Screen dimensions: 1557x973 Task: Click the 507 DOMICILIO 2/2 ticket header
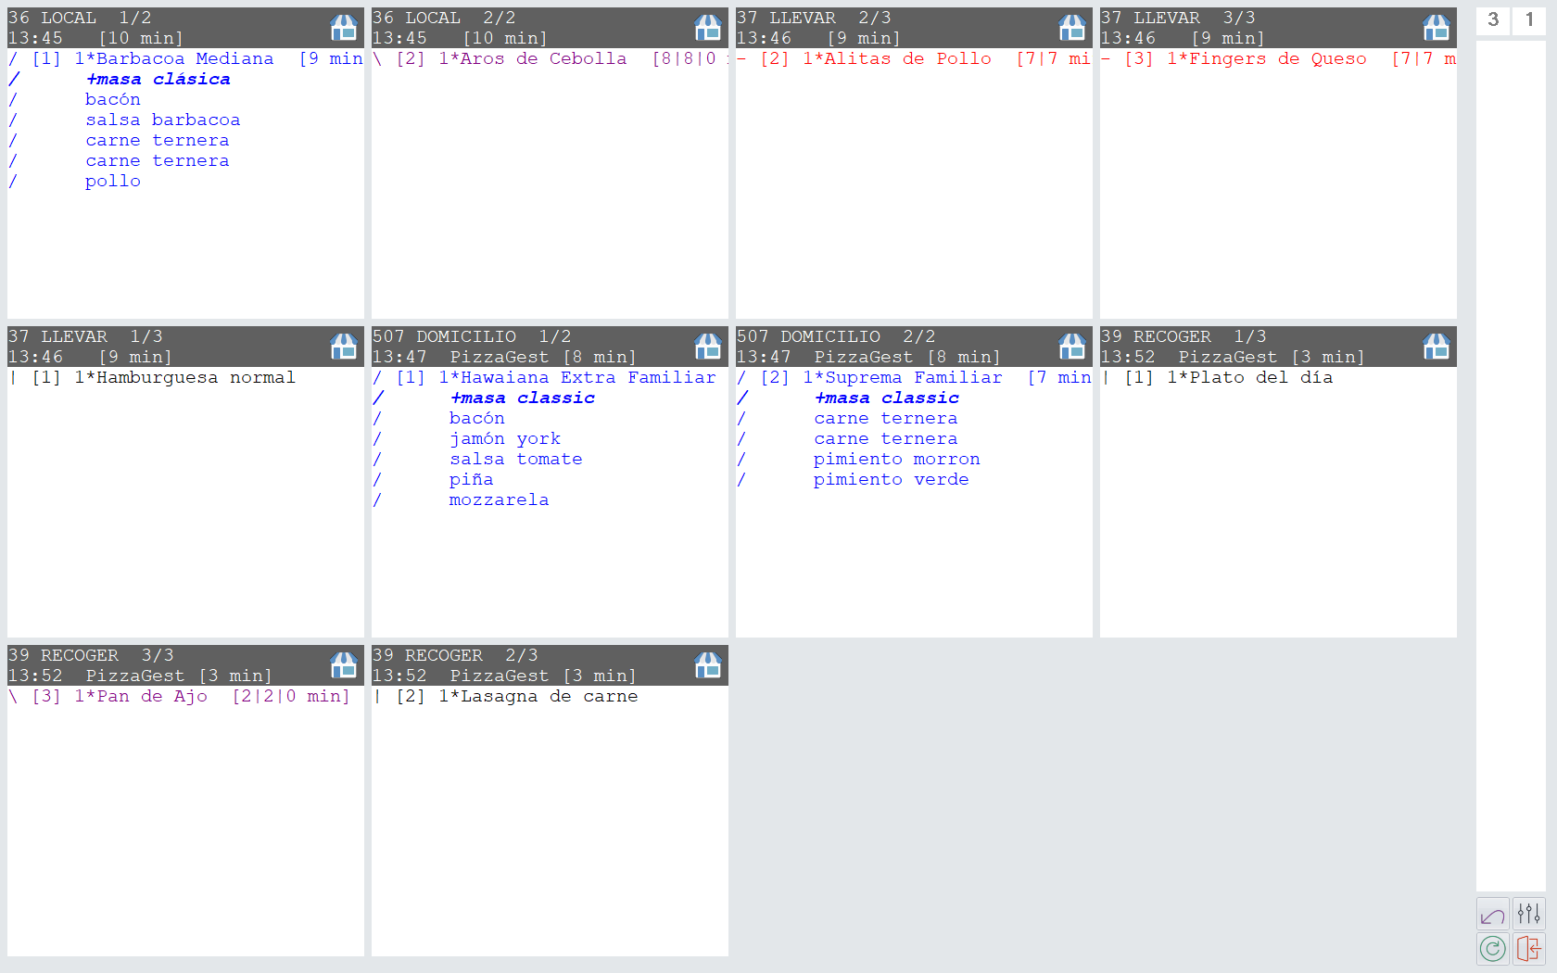click(x=890, y=347)
